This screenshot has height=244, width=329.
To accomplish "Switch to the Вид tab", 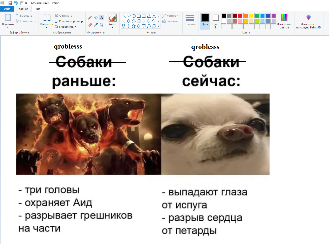I will pyautogui.click(x=38, y=9).
